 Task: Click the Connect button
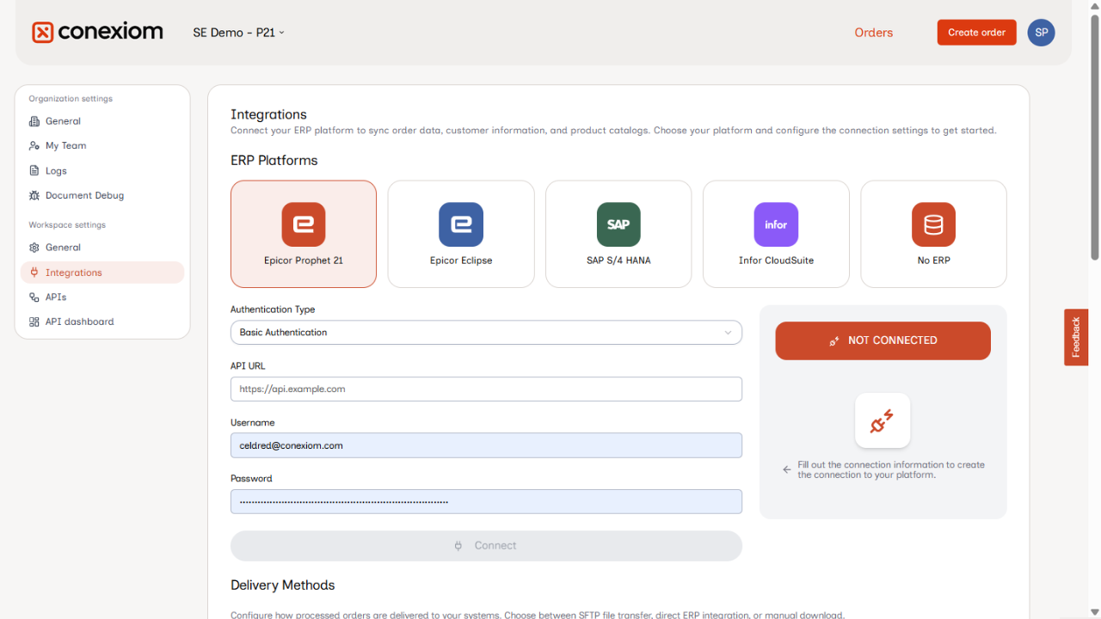(486, 546)
